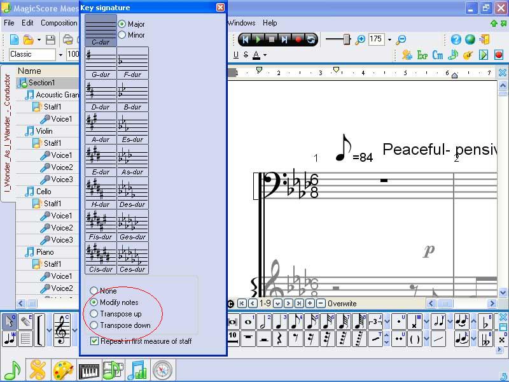Screen dimensions: 509x382
Task: Zoom in with the plus magnifier
Action: click(360, 39)
